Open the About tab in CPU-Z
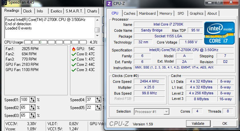 tap(212, 13)
